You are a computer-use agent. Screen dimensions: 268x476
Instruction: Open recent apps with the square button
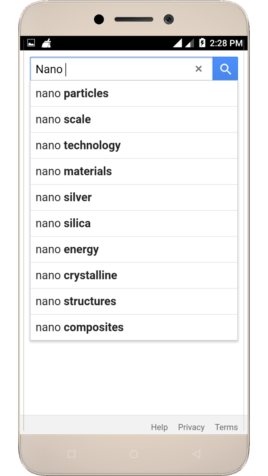click(x=71, y=454)
